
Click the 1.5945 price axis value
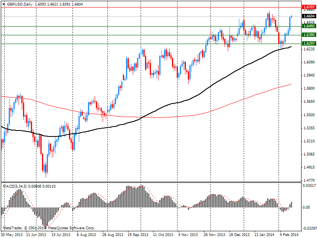click(x=308, y=75)
